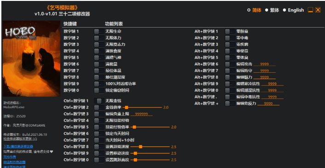The image size is (325, 168).
Task: Toggle 最佳潮湿度 switch
Action: point(99,77)
